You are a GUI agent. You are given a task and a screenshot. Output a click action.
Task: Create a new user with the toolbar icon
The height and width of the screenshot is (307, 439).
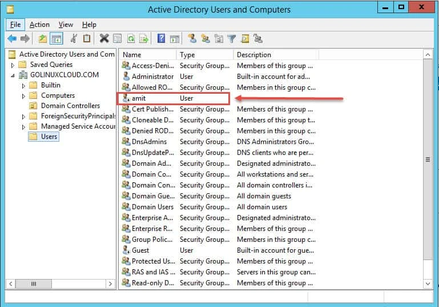pyautogui.click(x=192, y=38)
